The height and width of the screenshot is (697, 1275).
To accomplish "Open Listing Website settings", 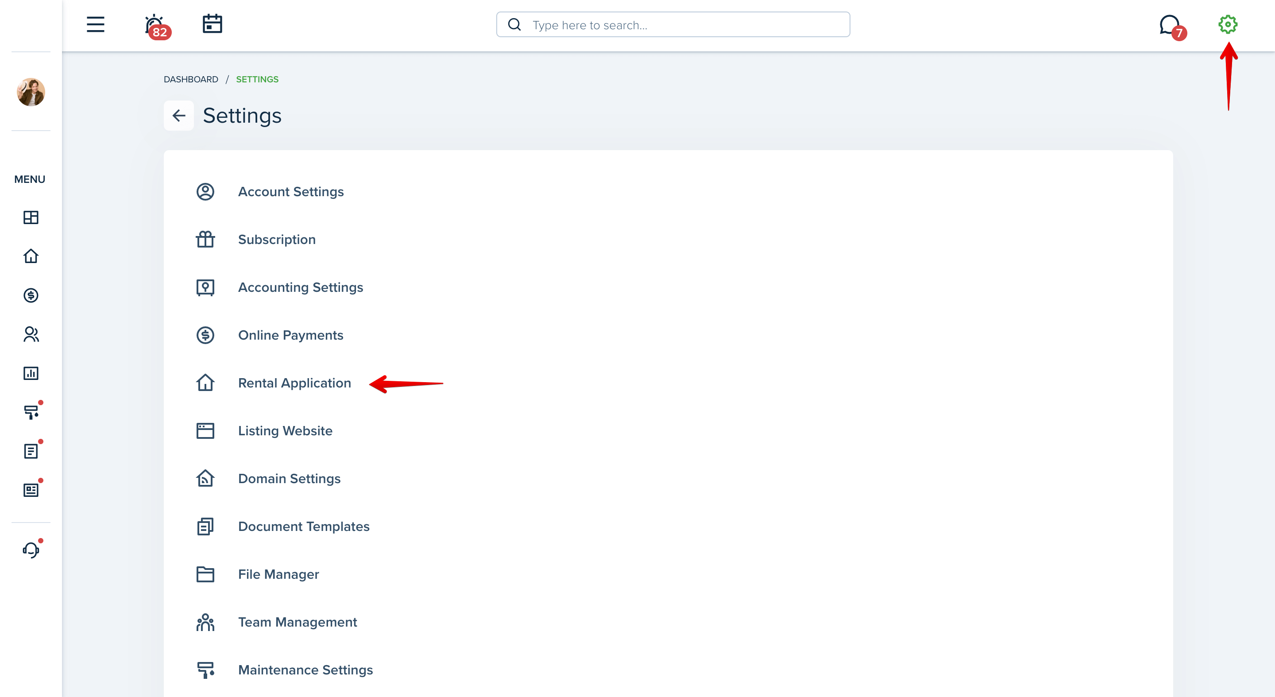I will [285, 431].
